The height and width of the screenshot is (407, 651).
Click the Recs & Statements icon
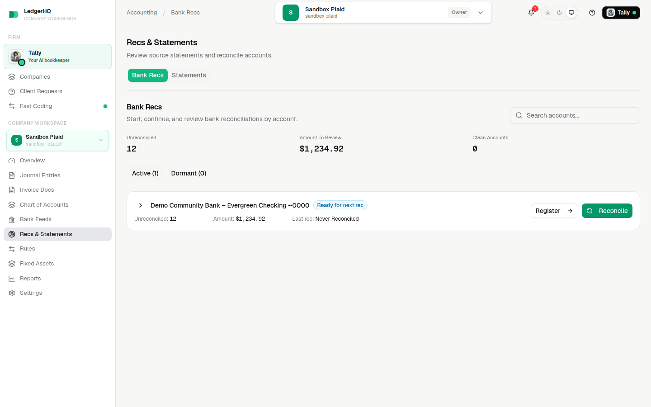point(12,234)
